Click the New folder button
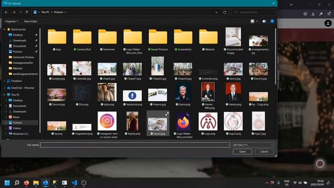This screenshot has width=334, height=188. coord(31,21)
